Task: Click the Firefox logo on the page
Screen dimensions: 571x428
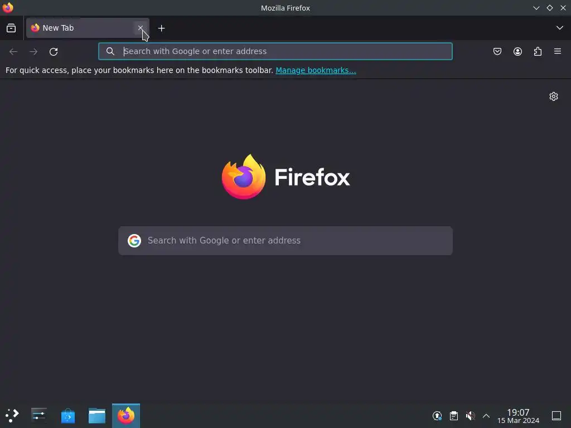Action: (286, 177)
